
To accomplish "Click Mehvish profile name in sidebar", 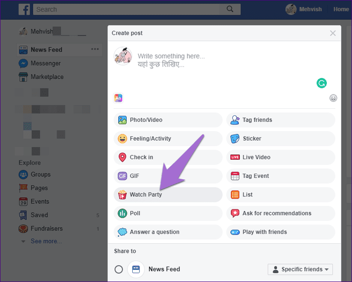I will (42, 32).
